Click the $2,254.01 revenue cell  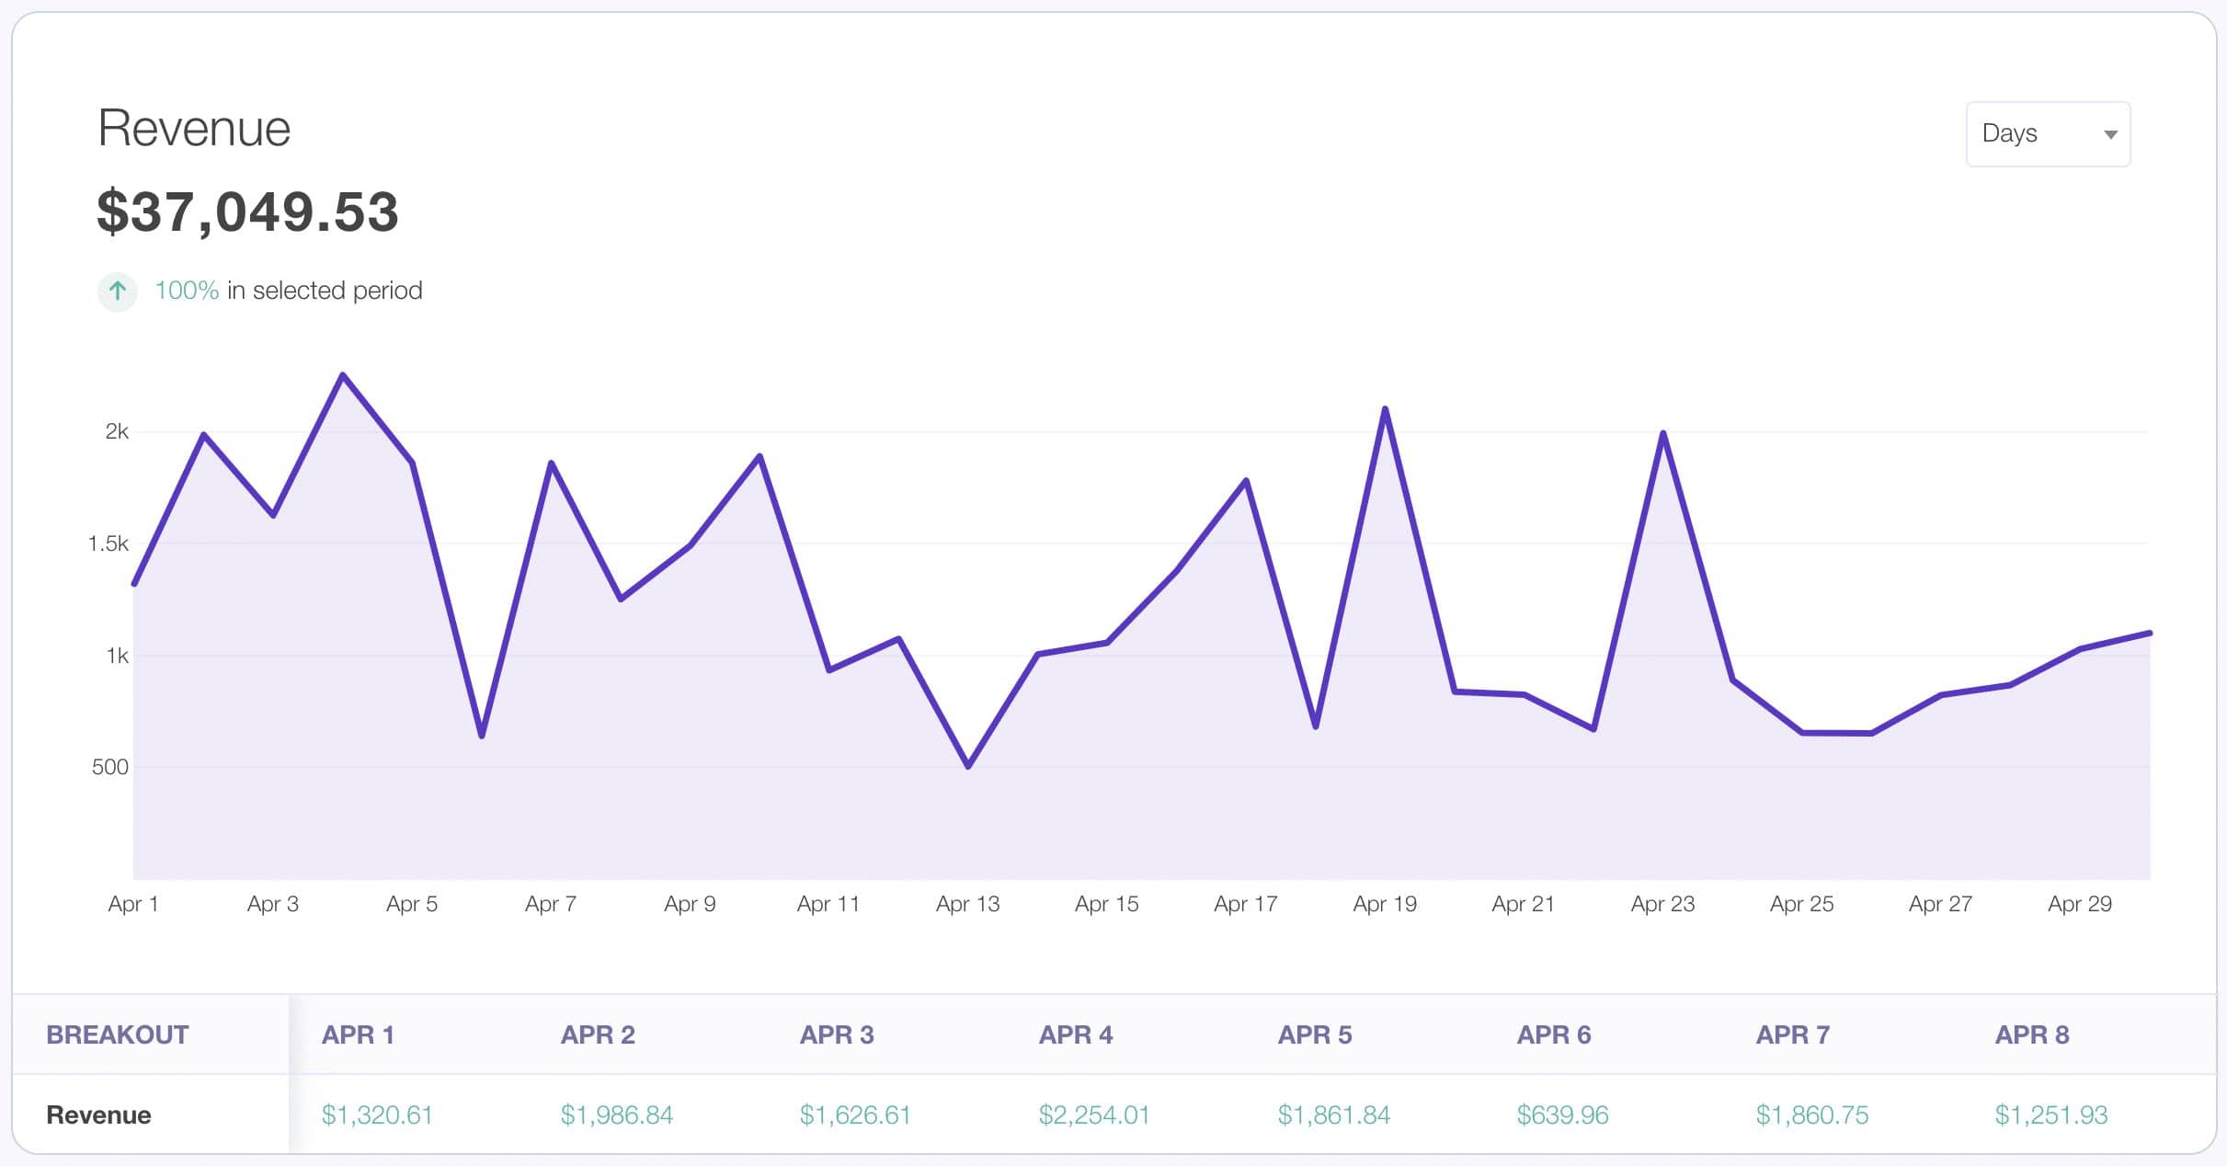tap(1093, 1115)
